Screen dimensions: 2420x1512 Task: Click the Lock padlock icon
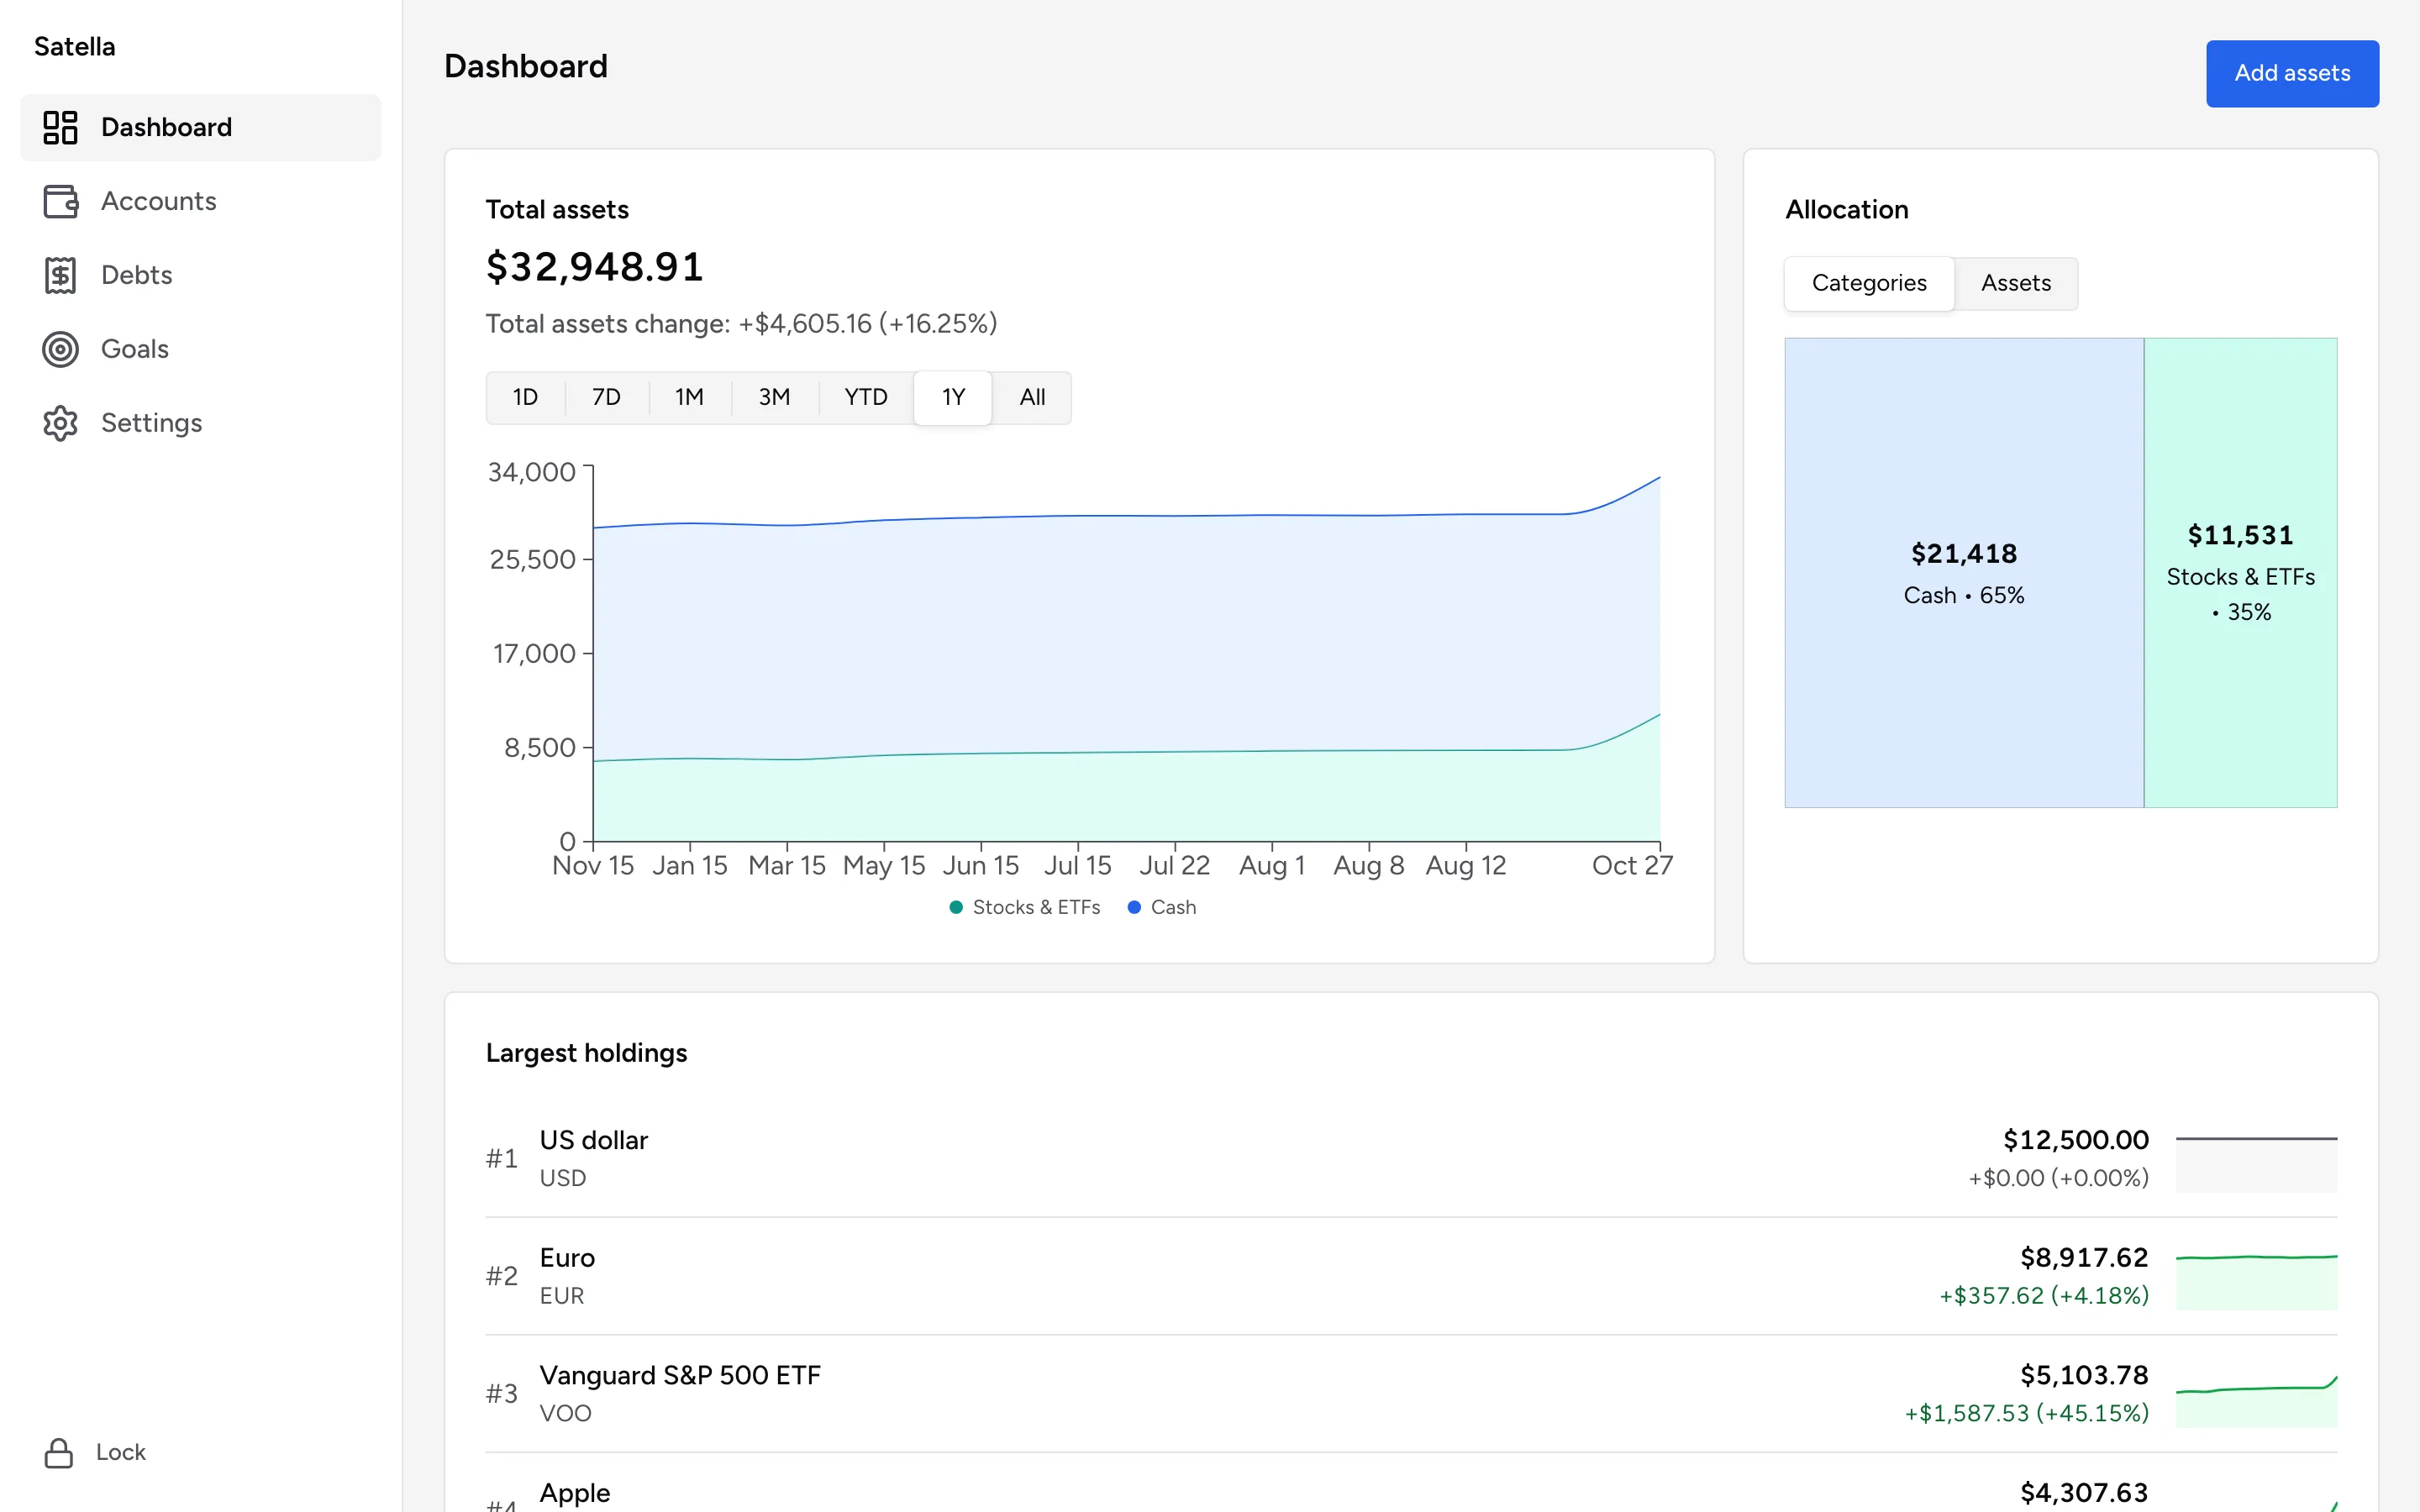pos(59,1453)
